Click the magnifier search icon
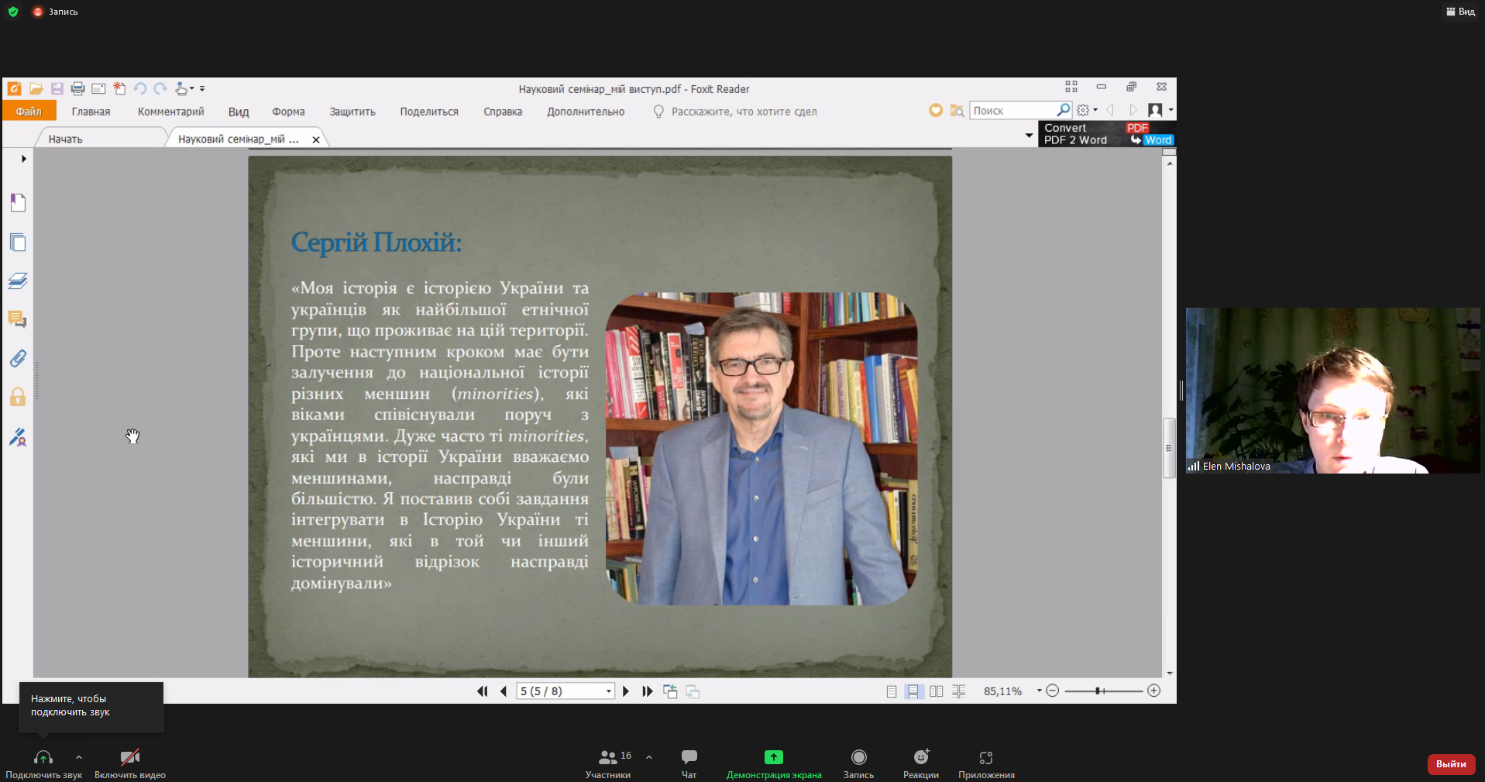Viewport: 1485px width, 782px height. 1064,110
